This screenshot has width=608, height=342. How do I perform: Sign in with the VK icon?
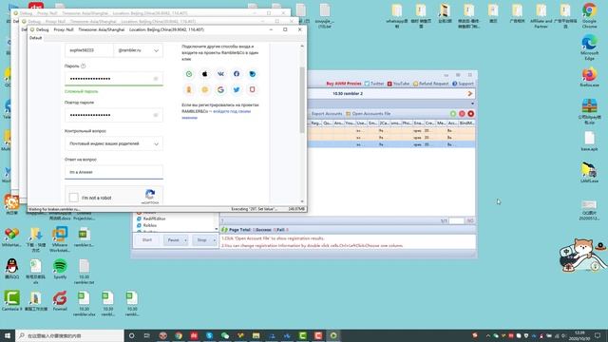220,74
